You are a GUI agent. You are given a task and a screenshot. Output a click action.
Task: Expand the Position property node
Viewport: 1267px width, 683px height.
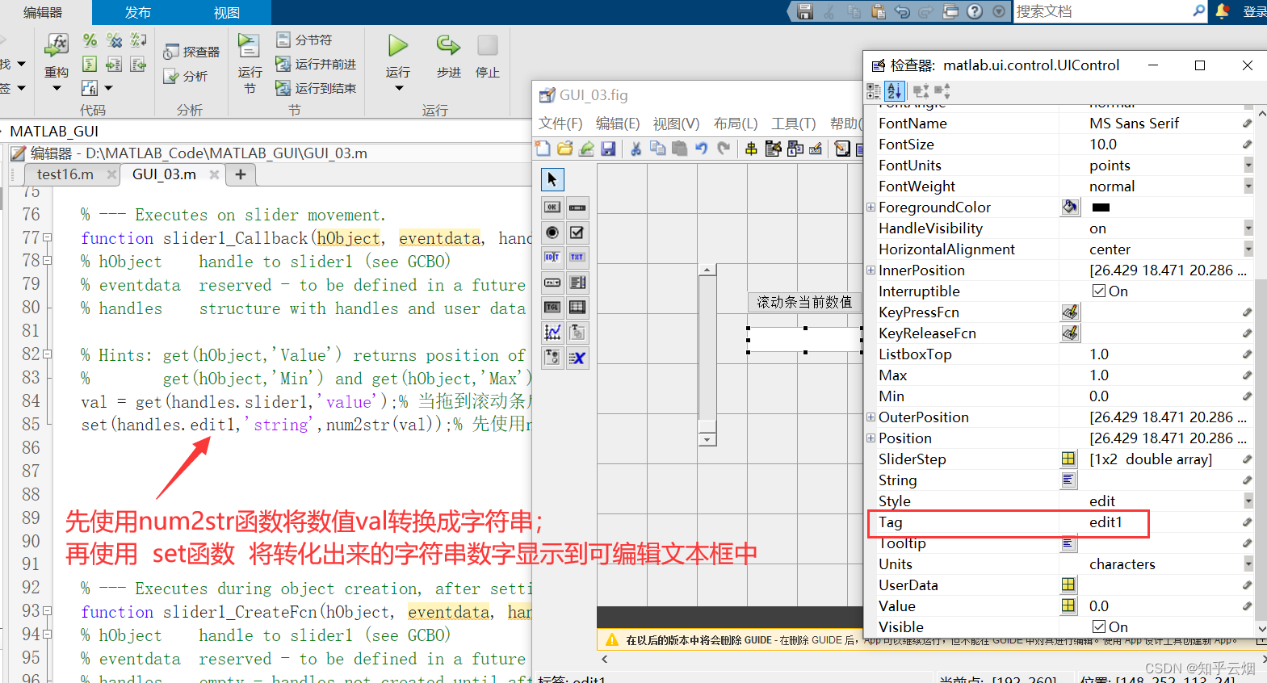pyautogui.click(x=871, y=438)
